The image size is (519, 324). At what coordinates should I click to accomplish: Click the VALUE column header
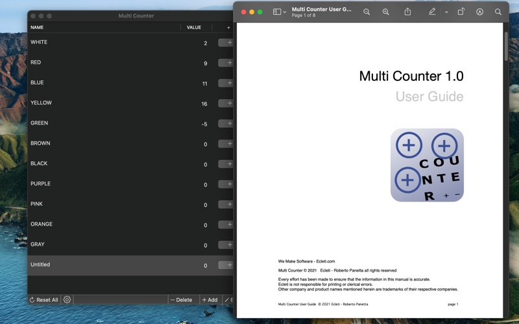(x=194, y=27)
